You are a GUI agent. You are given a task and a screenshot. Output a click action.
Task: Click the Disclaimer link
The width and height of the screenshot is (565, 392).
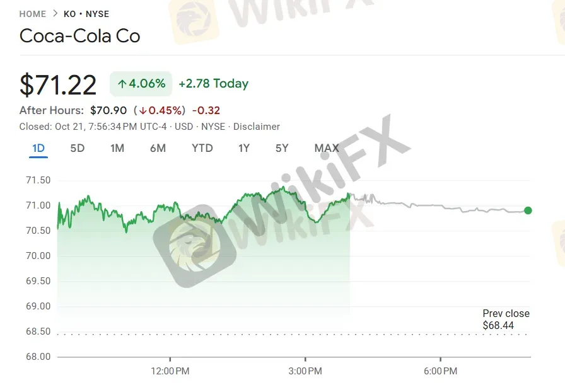[257, 127]
